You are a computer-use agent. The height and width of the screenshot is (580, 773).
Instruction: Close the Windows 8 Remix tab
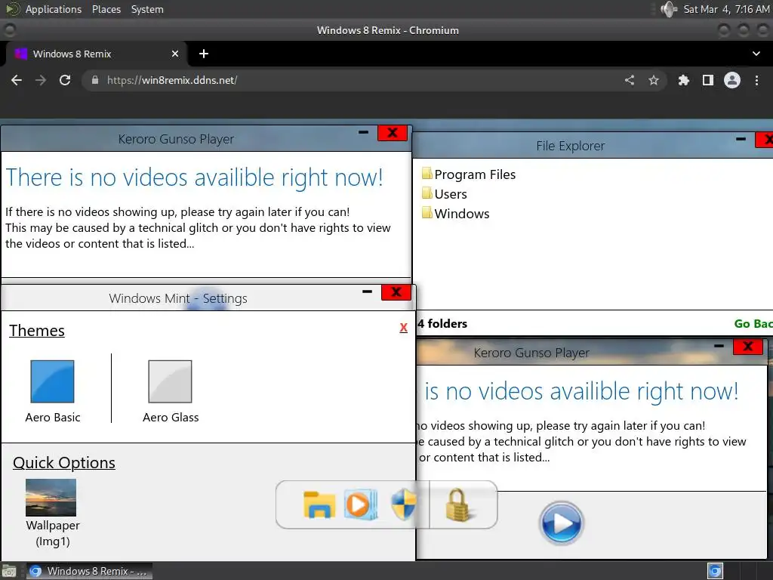175,54
